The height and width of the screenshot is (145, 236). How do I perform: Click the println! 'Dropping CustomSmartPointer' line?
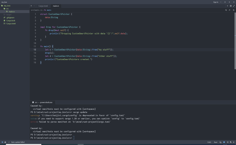(89, 34)
